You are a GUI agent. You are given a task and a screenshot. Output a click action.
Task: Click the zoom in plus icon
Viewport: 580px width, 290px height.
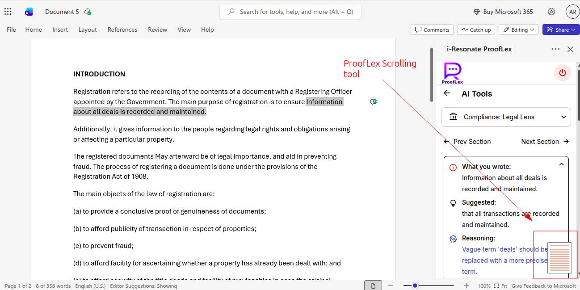coord(466,286)
